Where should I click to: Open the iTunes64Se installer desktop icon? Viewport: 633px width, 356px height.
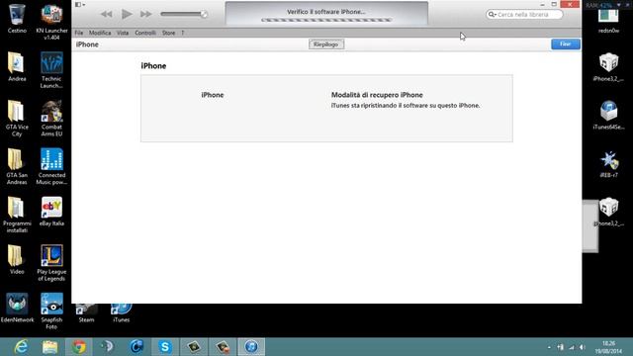click(x=609, y=115)
